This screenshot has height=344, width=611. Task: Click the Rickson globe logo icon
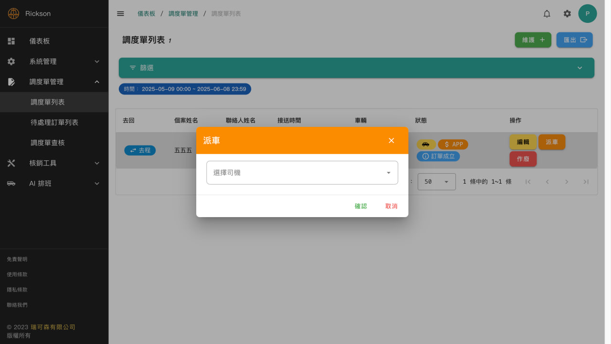pyautogui.click(x=13, y=13)
